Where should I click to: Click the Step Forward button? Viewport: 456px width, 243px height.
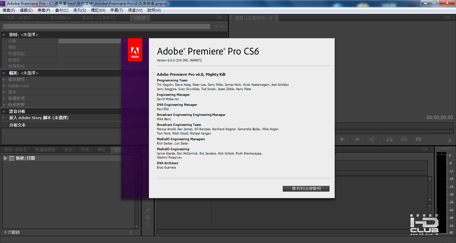pos(357,139)
